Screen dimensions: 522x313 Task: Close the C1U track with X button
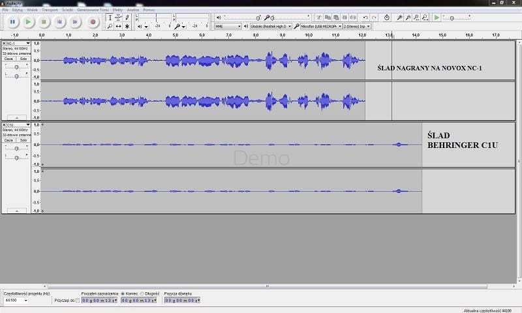coord(4,124)
